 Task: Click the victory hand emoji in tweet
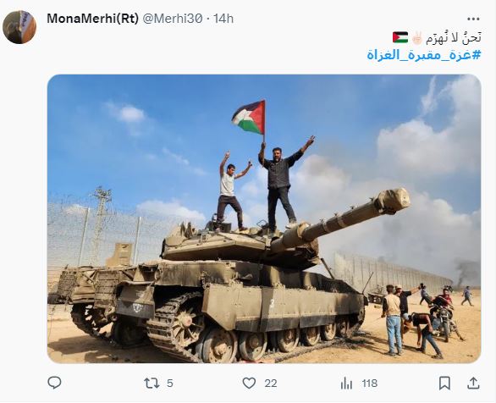click(x=417, y=37)
